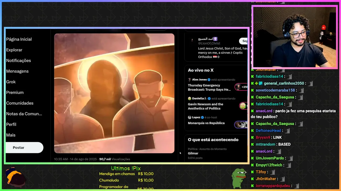341x191 pixels.
Task: Open the Mais sidebar menu
Action: tap(11, 135)
